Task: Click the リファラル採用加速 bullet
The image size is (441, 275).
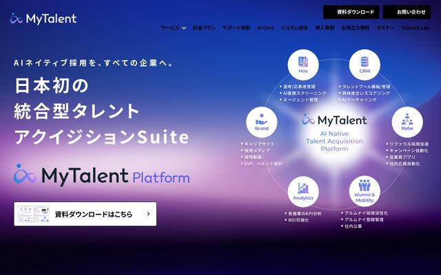Action: tap(409, 144)
